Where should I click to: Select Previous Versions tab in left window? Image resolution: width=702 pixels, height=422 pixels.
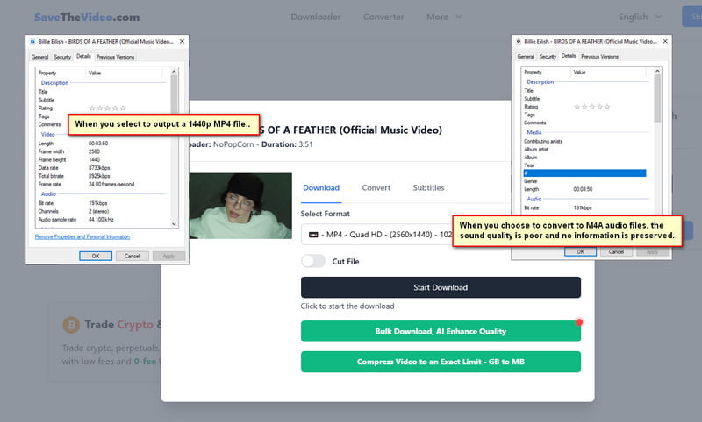pyautogui.click(x=115, y=57)
